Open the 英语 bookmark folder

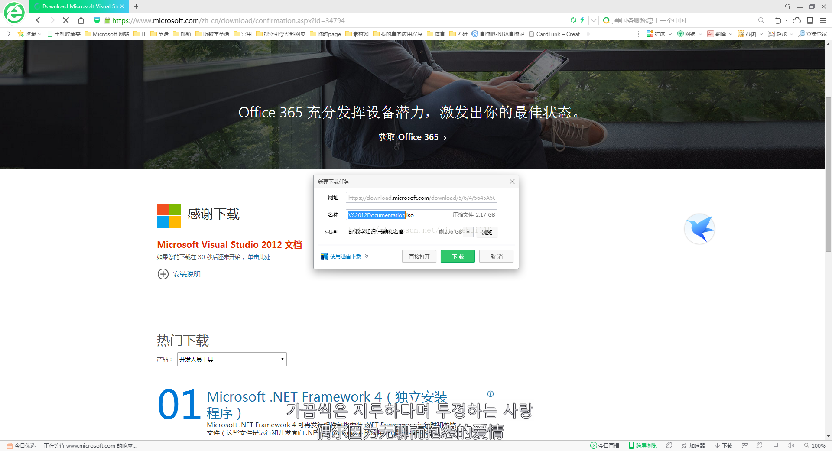[x=159, y=34]
